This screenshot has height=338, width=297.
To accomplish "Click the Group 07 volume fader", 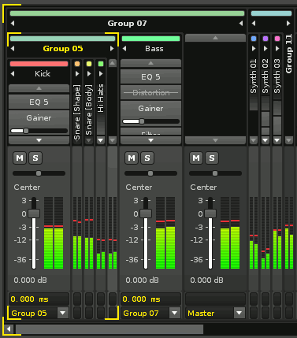I will pyautogui.click(x=210, y=214).
